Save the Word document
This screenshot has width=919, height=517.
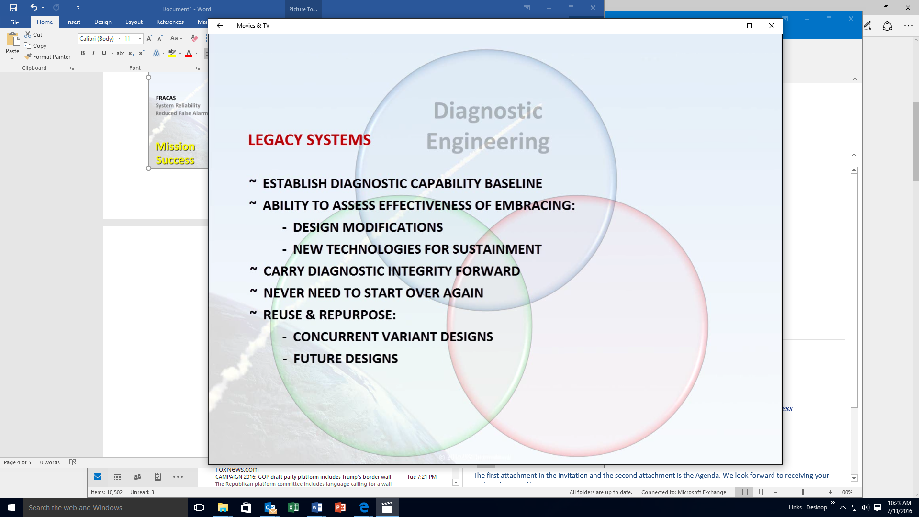(13, 8)
